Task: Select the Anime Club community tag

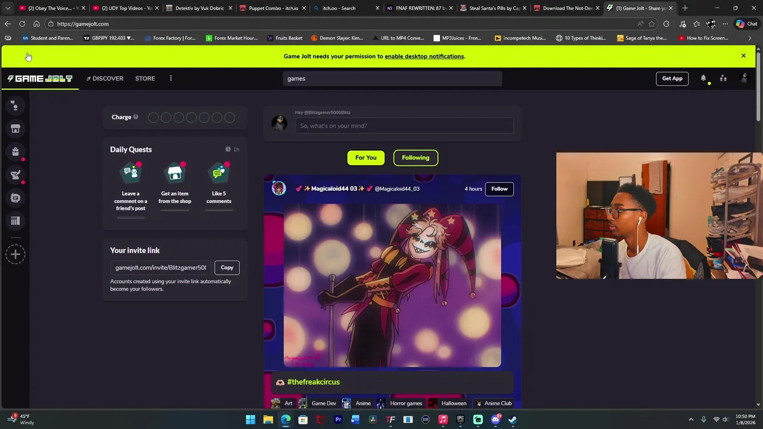Action: pos(494,403)
